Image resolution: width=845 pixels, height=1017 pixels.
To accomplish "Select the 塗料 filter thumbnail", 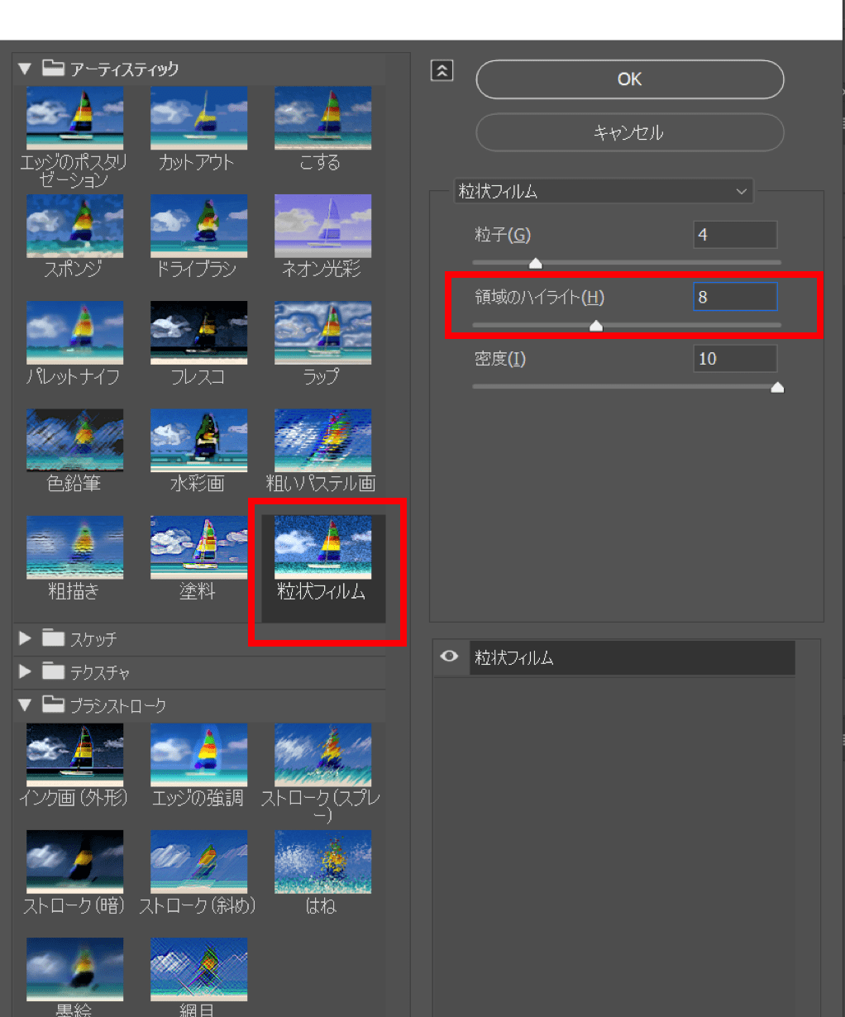I will [198, 547].
